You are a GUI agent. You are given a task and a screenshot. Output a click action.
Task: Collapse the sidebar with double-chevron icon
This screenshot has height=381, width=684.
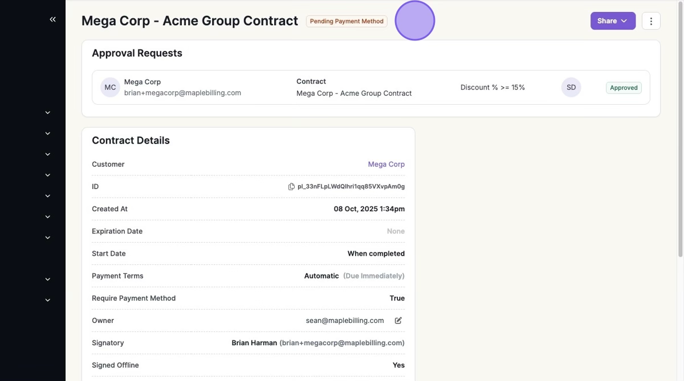(x=52, y=19)
